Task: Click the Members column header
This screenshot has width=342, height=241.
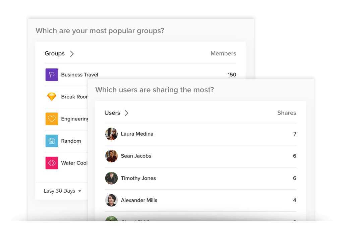Action: tap(223, 53)
